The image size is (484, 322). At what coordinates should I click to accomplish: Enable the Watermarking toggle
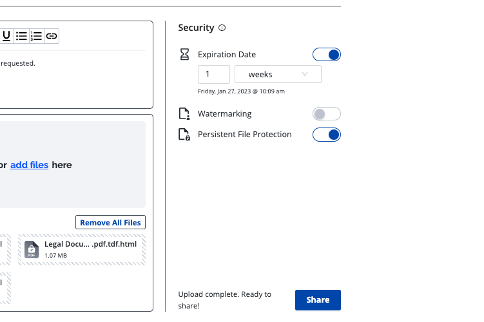coord(326,114)
